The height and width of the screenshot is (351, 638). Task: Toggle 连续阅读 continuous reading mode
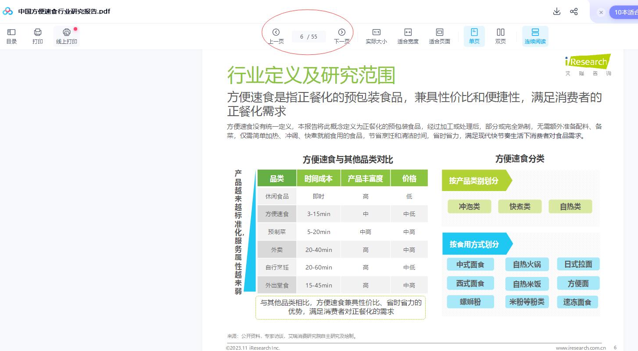(x=535, y=36)
